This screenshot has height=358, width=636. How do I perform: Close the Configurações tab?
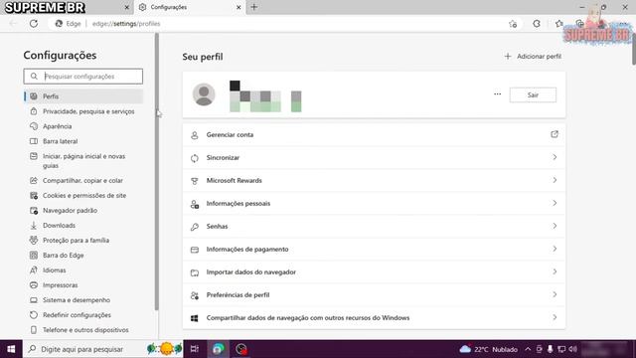pos(238,7)
